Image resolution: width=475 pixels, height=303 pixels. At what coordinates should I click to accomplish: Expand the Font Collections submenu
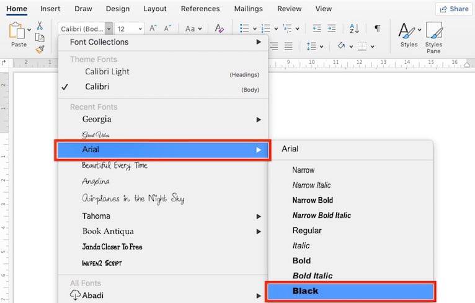click(163, 42)
